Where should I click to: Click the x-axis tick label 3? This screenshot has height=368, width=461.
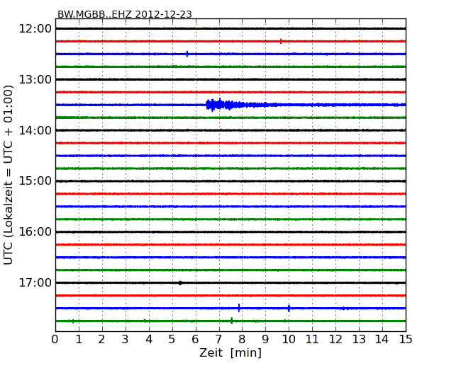(x=126, y=340)
